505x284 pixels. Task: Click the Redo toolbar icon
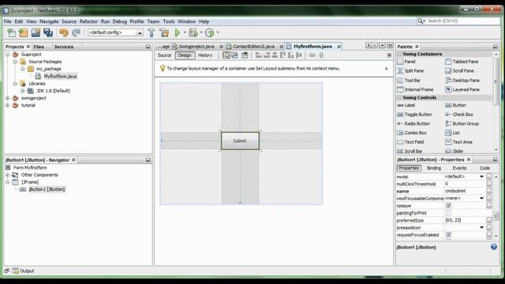[x=76, y=32]
